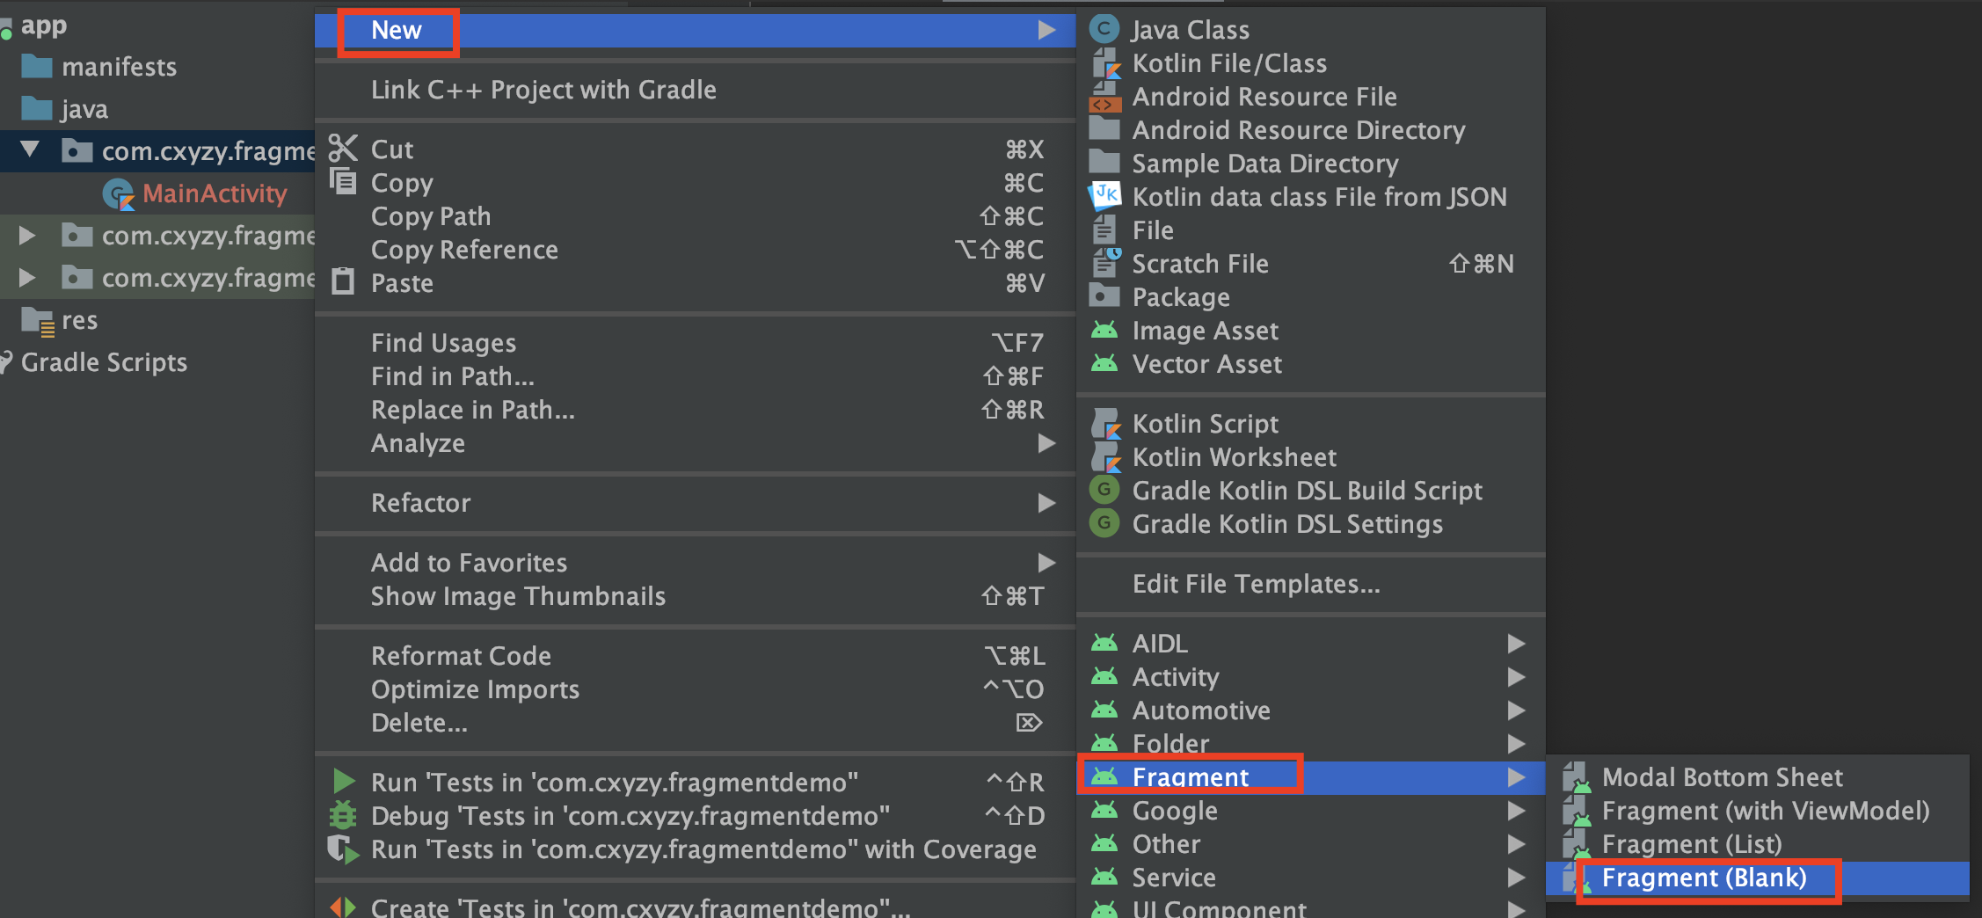Select Fragment (with ViewModel)
This screenshot has height=918, width=1982.
pyautogui.click(x=1757, y=811)
